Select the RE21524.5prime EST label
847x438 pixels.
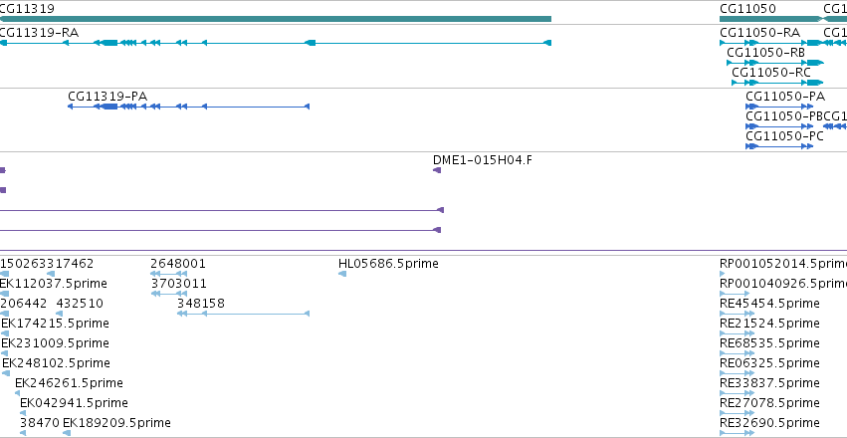[x=769, y=323]
